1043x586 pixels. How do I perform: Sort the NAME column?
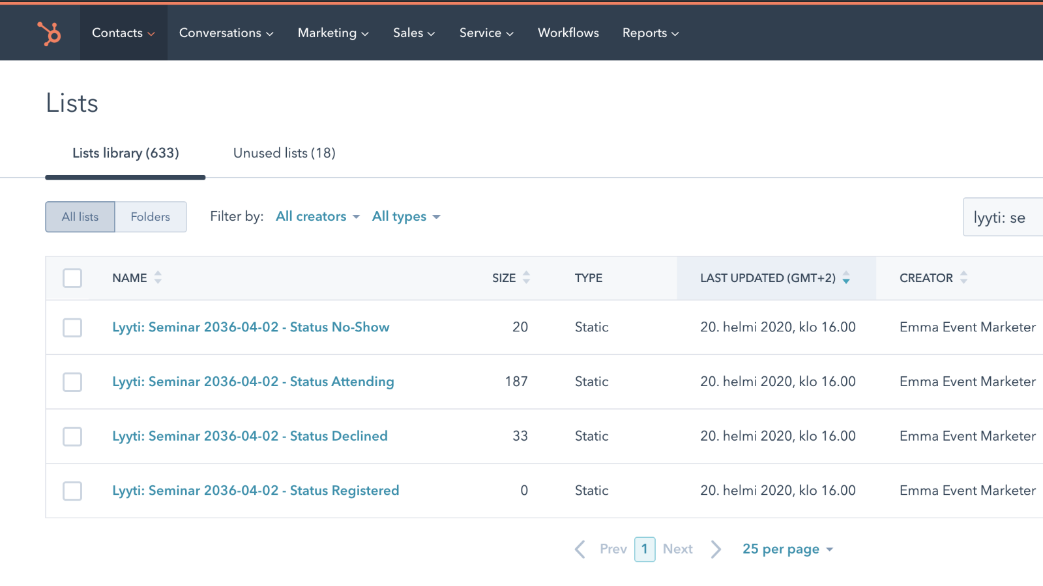click(x=158, y=277)
